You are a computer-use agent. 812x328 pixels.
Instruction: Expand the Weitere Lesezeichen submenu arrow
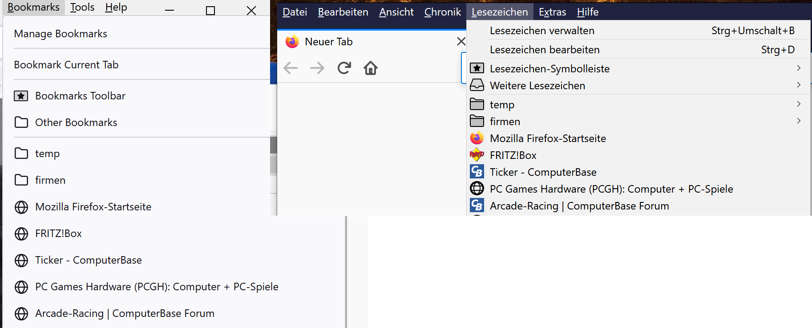[x=799, y=85]
